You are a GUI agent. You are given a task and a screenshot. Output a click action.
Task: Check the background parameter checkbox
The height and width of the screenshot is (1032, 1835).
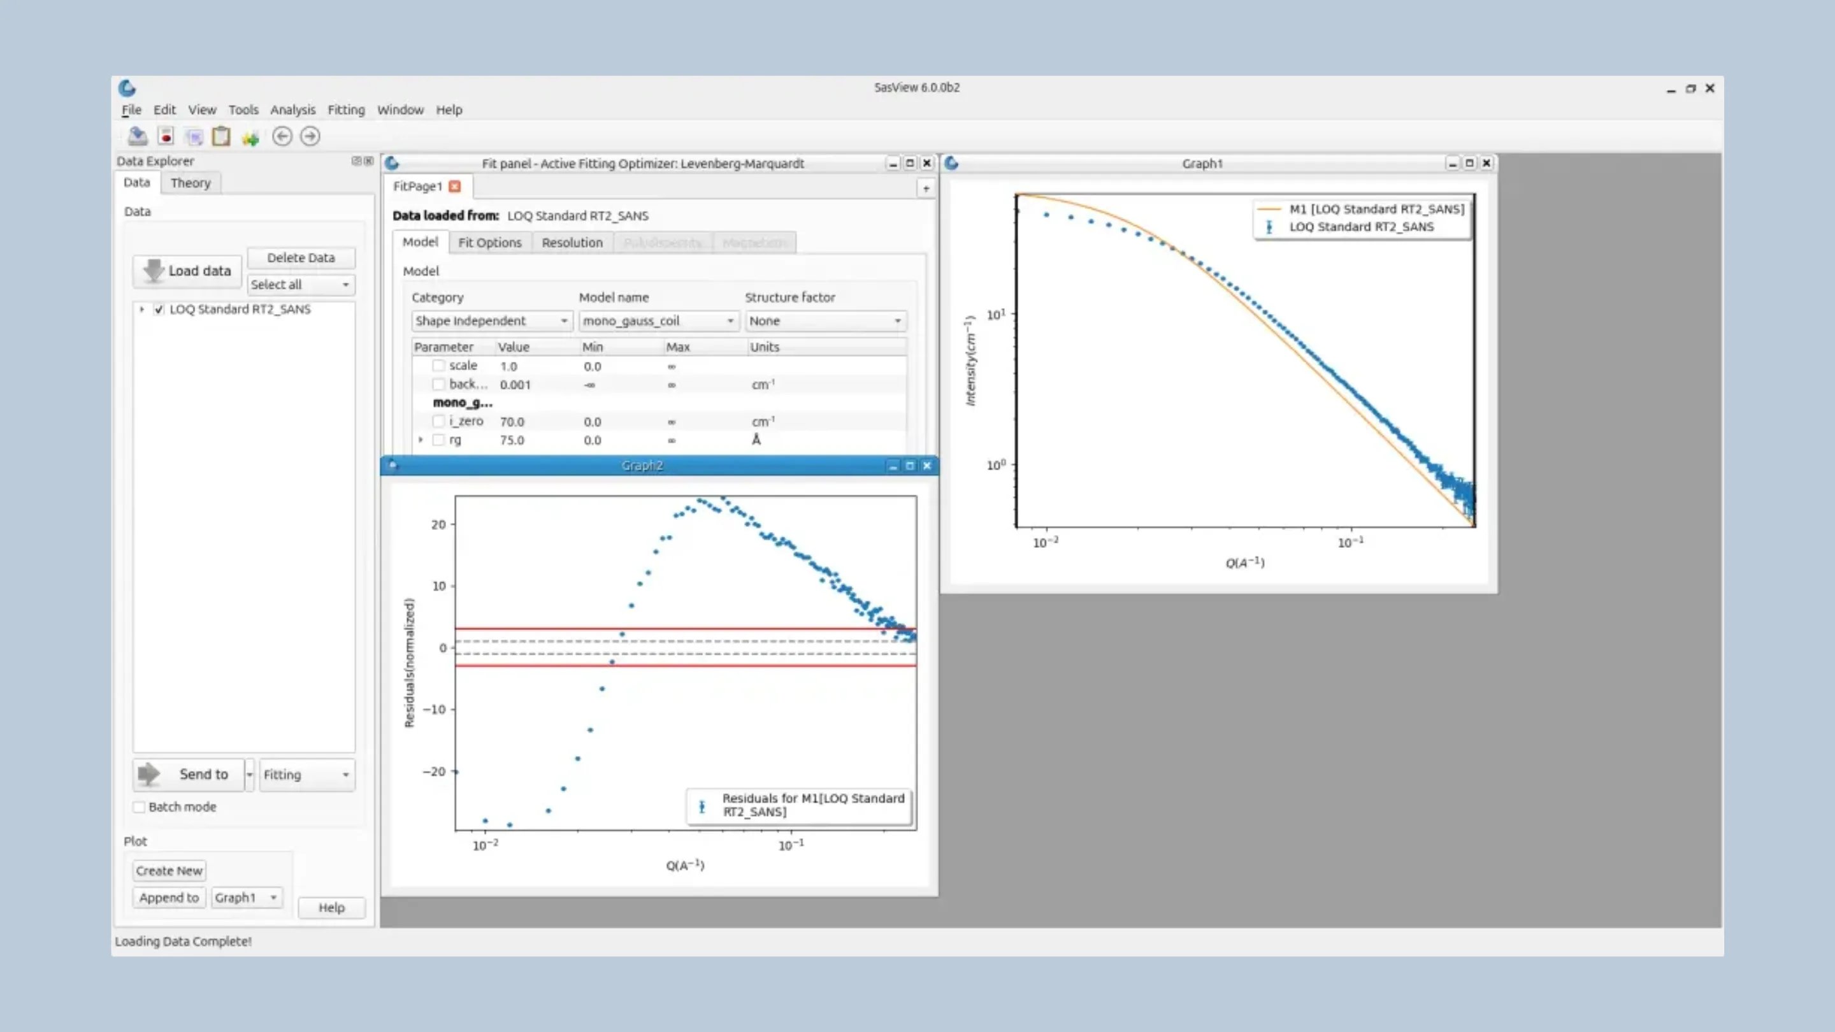tap(439, 384)
